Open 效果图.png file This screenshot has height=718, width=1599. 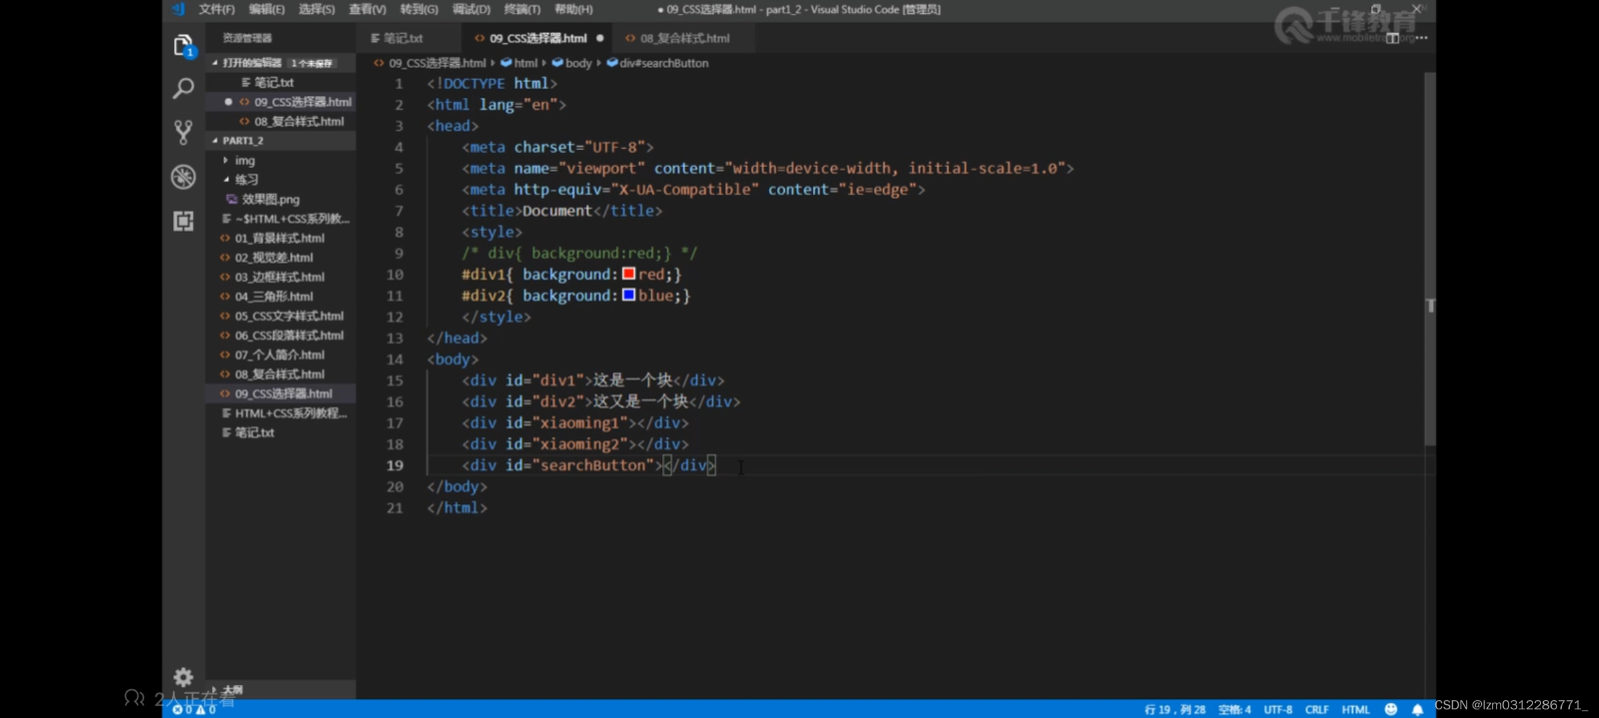click(281, 199)
